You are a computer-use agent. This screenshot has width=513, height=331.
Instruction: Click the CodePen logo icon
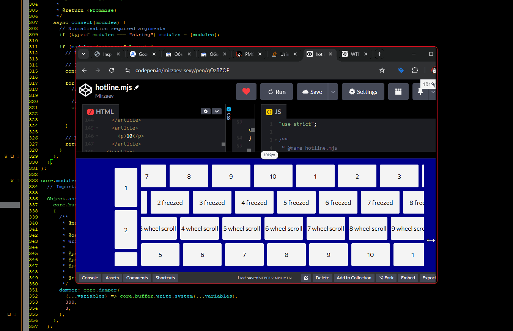pyautogui.click(x=85, y=90)
